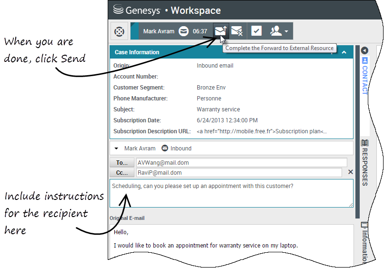The width and height of the screenshot is (384, 268).
Task: Click the cancel forward envelope icon
Action: click(x=237, y=31)
